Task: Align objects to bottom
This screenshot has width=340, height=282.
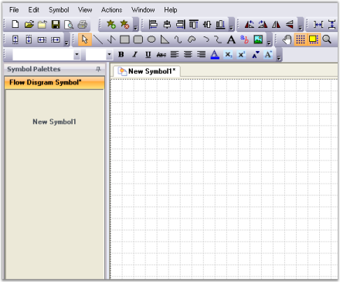Action: pyautogui.click(x=220, y=25)
